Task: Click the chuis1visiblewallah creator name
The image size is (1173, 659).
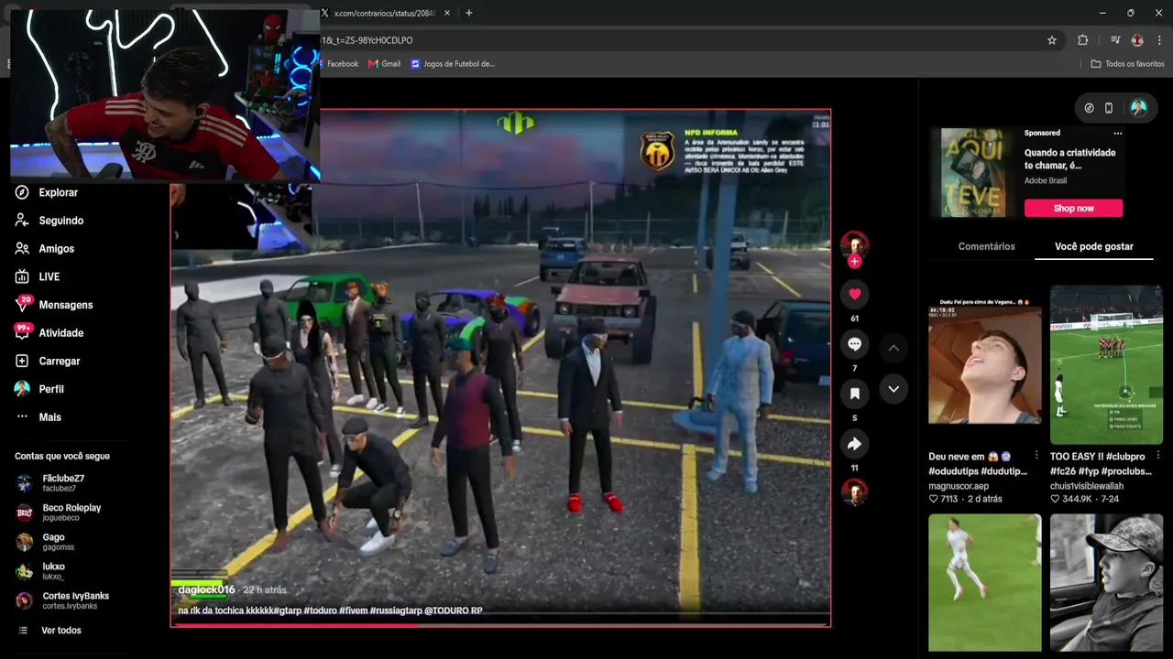Action: (x=1087, y=486)
